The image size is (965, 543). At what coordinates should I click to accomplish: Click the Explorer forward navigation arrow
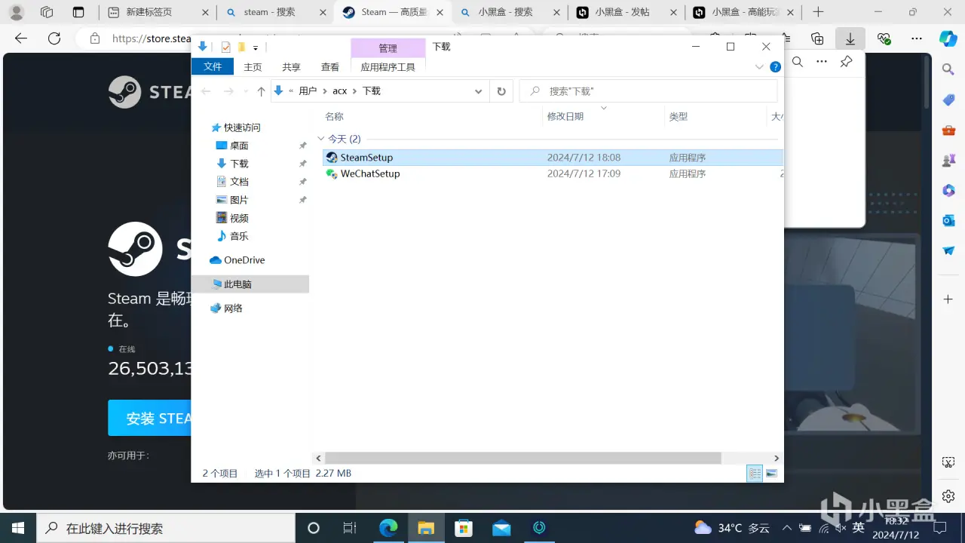coord(228,91)
